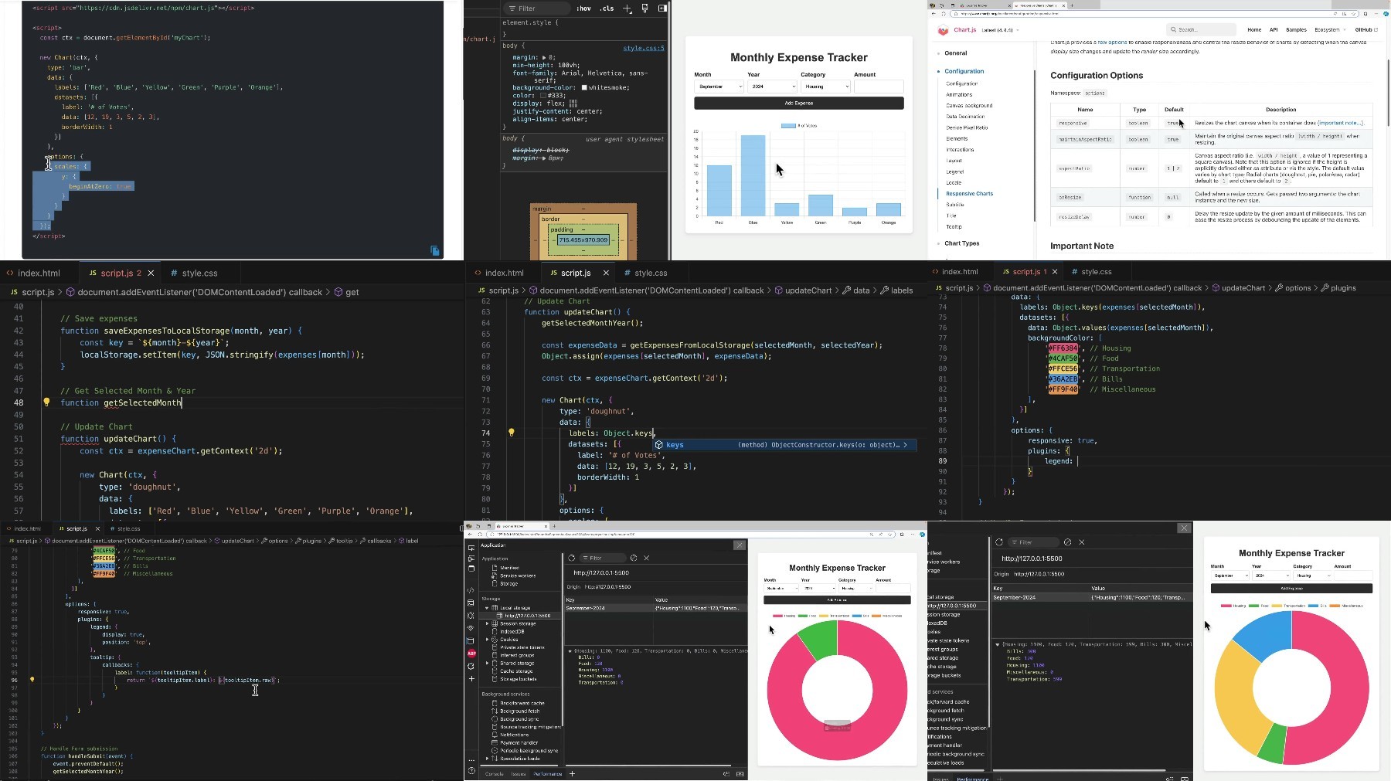Viewport: 1391px width, 781px height.
Task: Open Samples in Chart.js docs navbar
Action: [x=1296, y=30]
